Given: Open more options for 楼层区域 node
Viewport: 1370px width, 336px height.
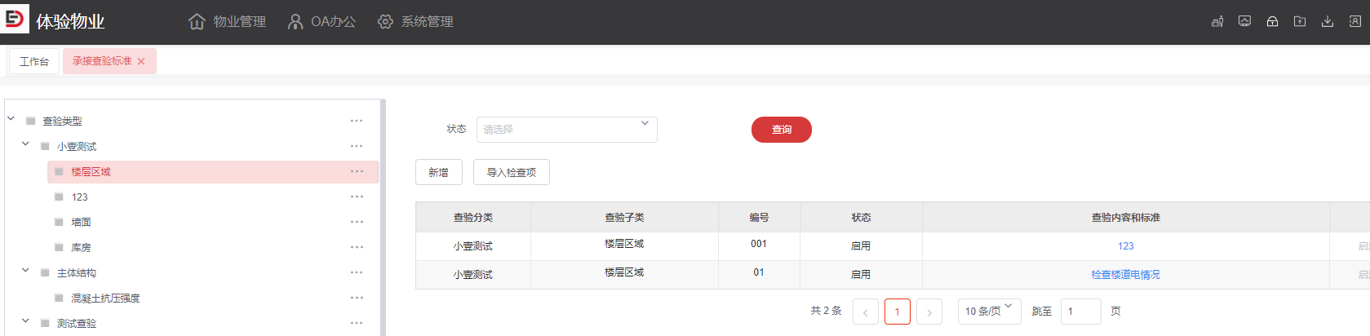Looking at the screenshot, I should click(x=357, y=171).
